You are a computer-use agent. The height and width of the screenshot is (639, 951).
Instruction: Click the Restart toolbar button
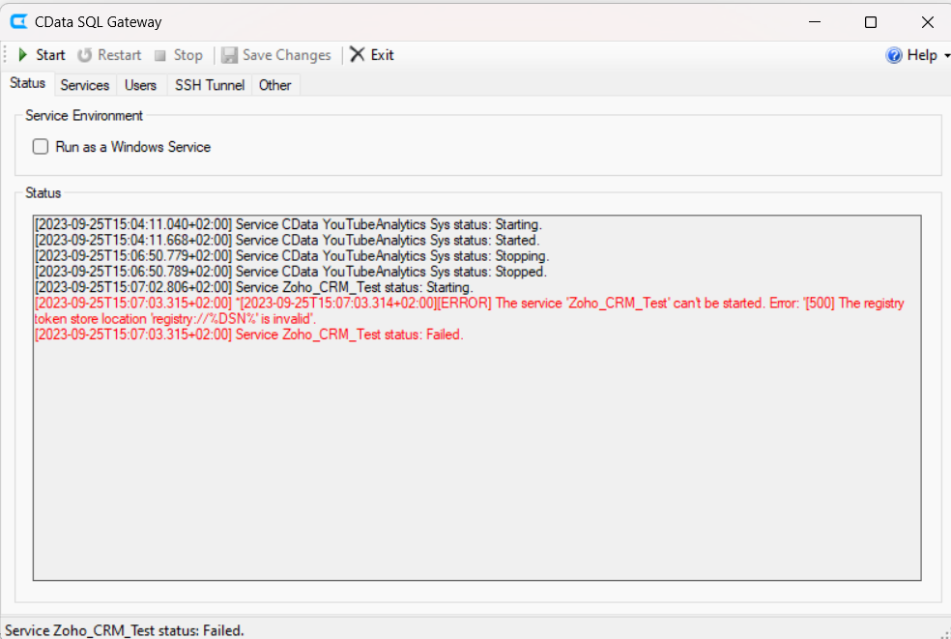pos(109,55)
